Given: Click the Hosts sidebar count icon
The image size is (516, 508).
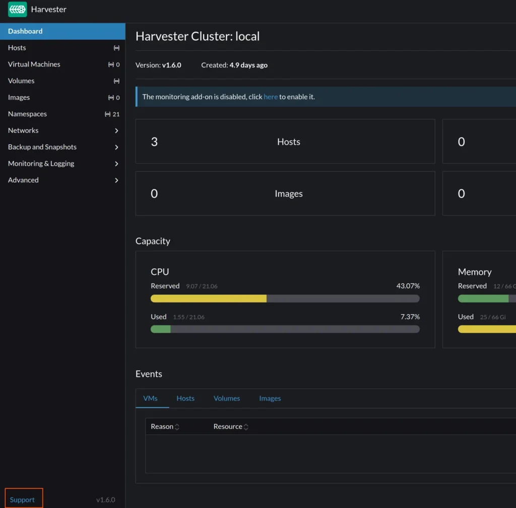Looking at the screenshot, I should [116, 48].
